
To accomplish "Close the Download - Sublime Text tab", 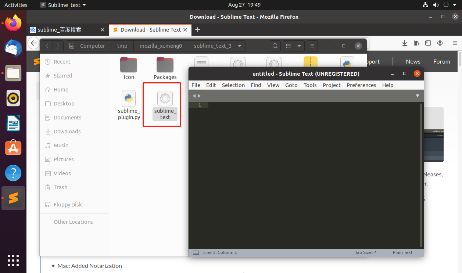I will click(185, 30).
